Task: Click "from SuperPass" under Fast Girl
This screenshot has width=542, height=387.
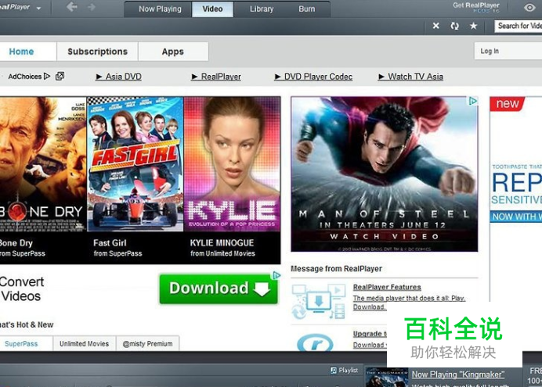Action: click(x=117, y=253)
